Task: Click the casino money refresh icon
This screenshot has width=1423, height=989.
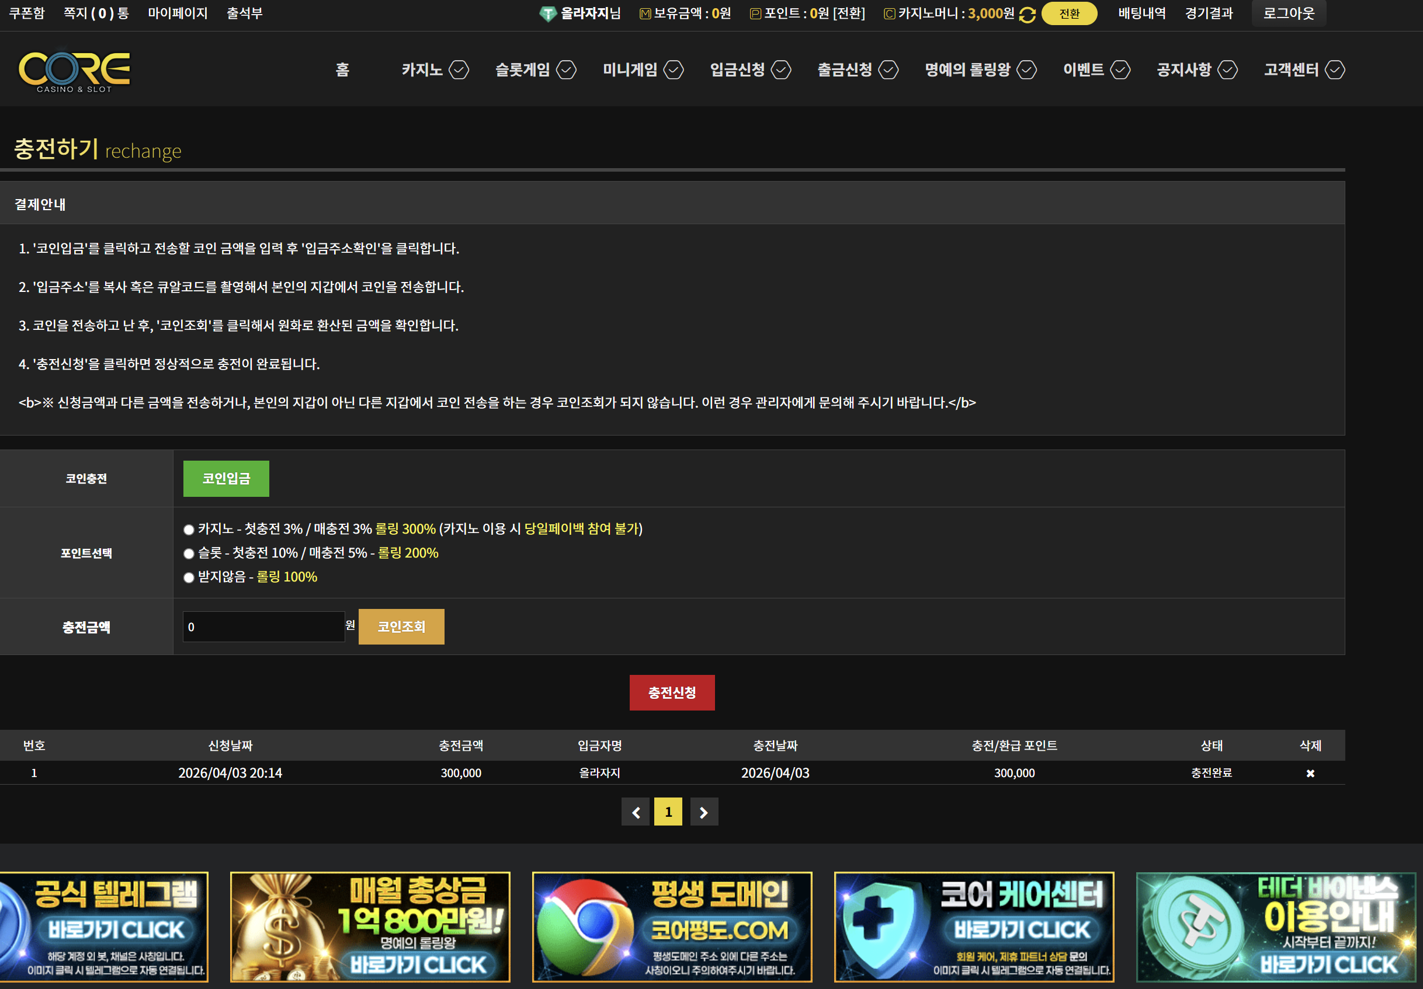Action: (x=1027, y=14)
